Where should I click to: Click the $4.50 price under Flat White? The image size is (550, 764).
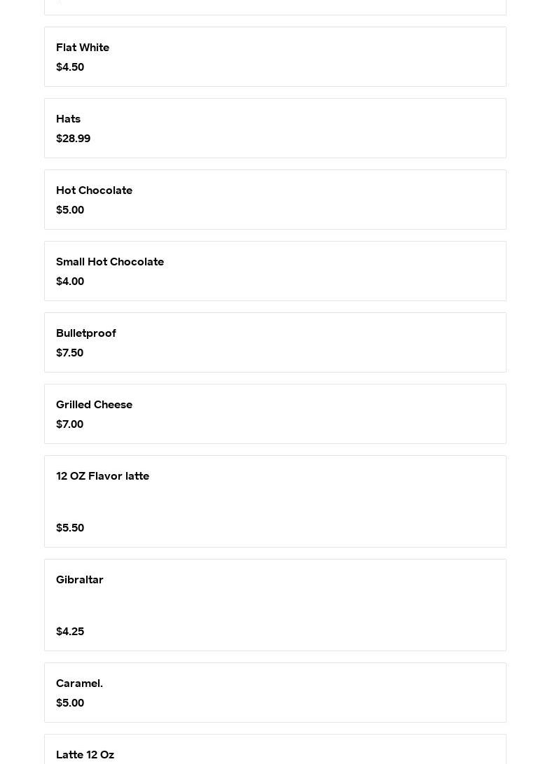70,67
